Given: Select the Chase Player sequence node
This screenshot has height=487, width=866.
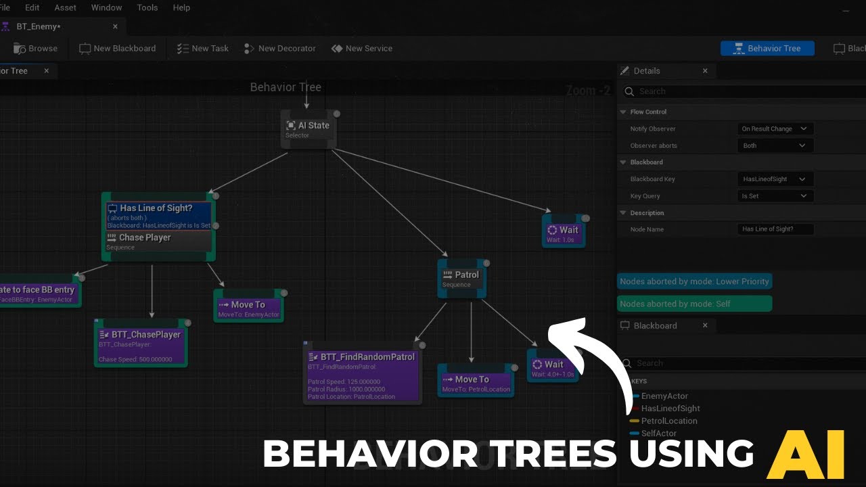Looking at the screenshot, I should 158,241.
